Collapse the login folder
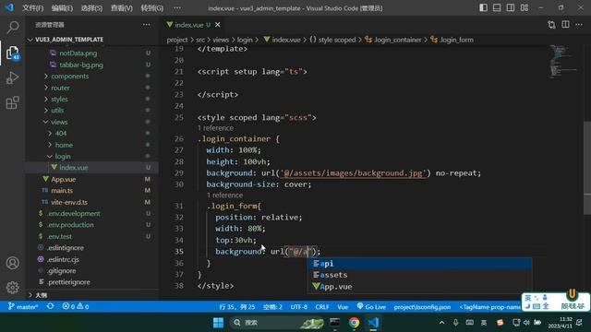The image size is (591, 332). [x=63, y=156]
